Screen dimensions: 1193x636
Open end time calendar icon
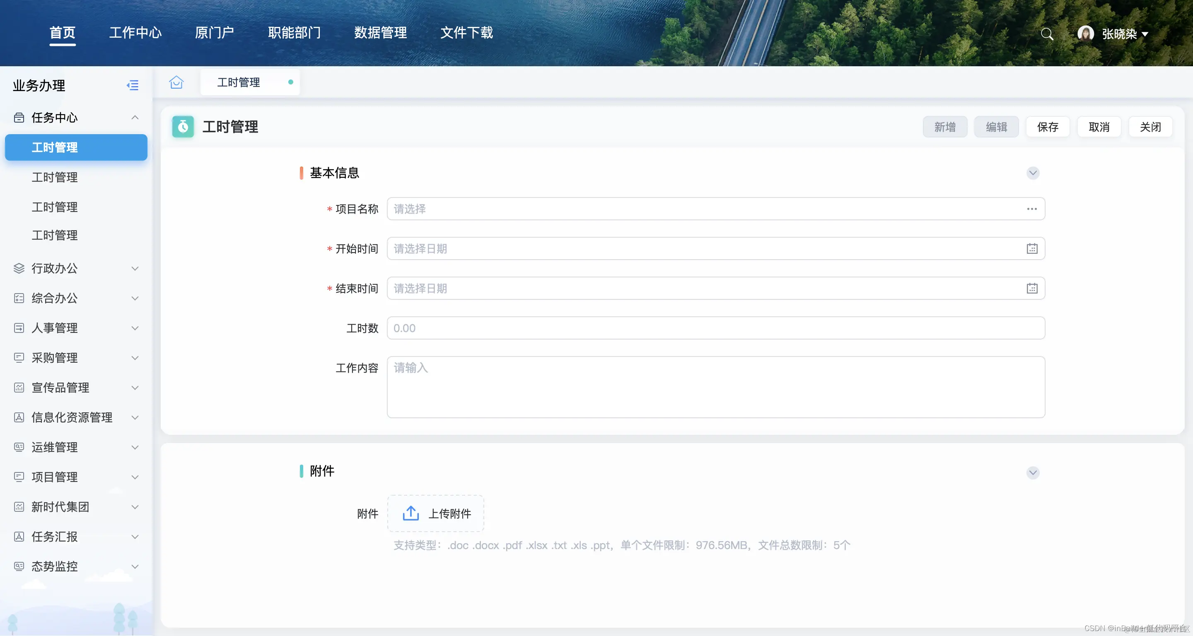pos(1032,288)
